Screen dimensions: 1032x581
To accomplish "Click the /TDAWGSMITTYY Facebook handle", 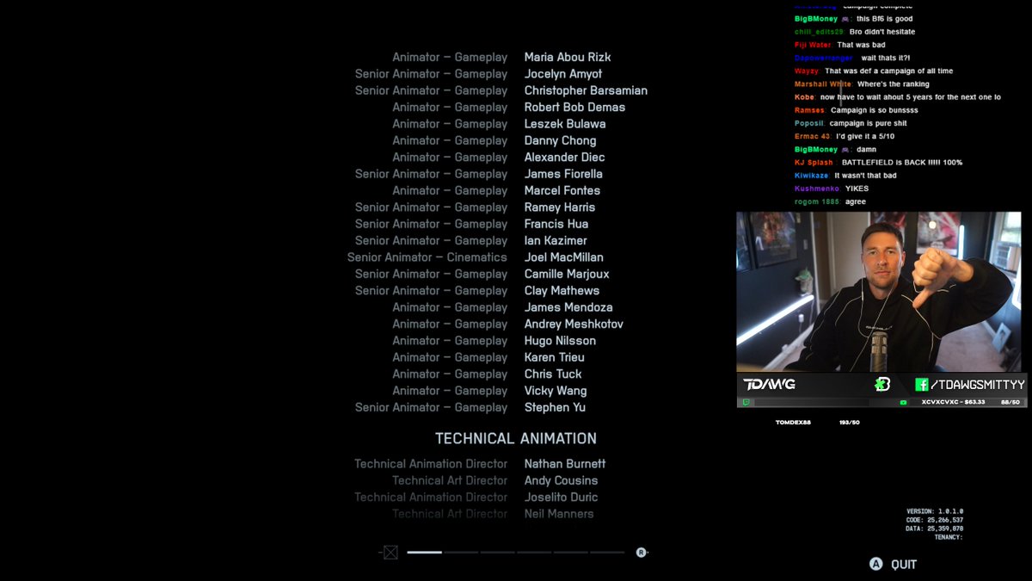I will click(x=978, y=385).
